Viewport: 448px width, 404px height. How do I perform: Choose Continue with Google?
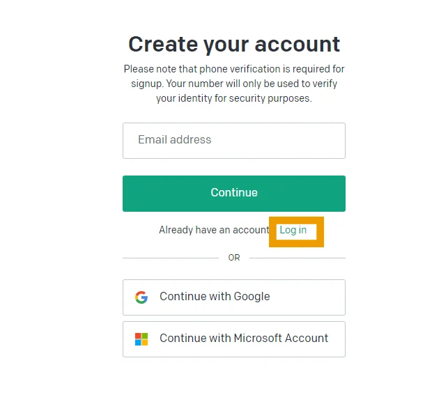coord(234,297)
